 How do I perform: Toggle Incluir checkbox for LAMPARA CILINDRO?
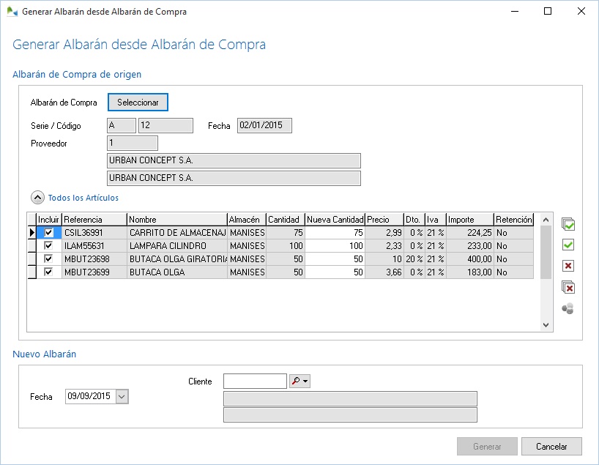pos(49,246)
